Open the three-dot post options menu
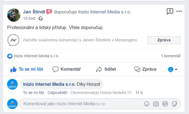This screenshot has height=114, width=189. click(x=179, y=11)
